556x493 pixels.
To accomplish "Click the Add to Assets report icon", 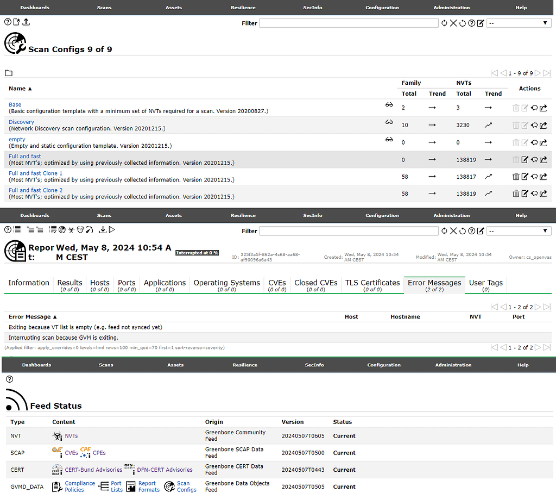I will (30, 229).
